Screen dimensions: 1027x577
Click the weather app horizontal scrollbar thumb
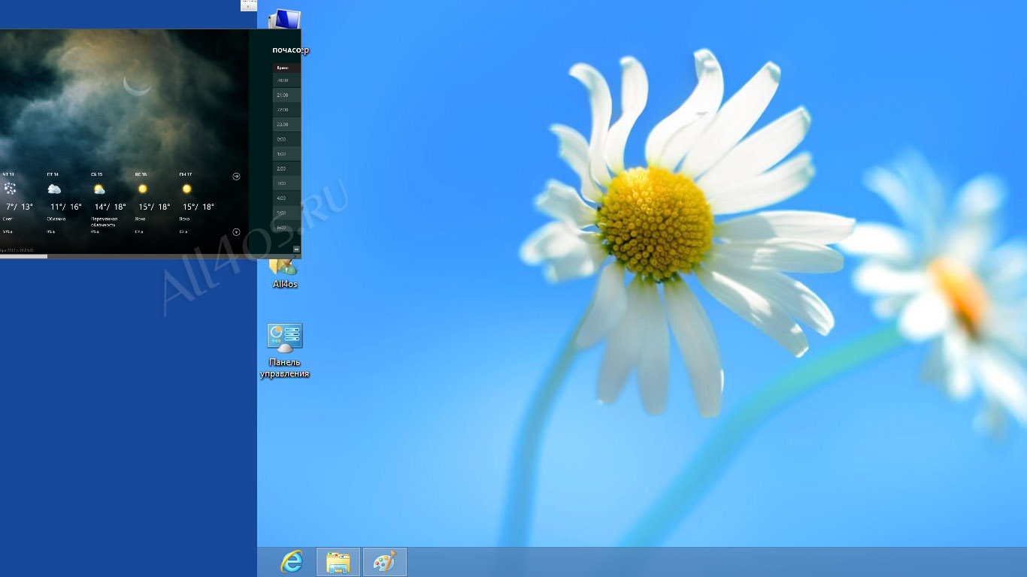[23, 256]
